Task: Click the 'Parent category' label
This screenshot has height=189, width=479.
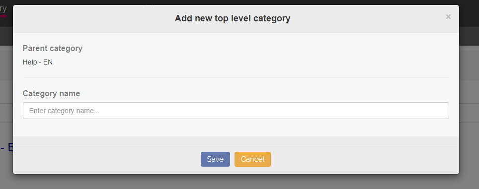Action: (x=53, y=49)
